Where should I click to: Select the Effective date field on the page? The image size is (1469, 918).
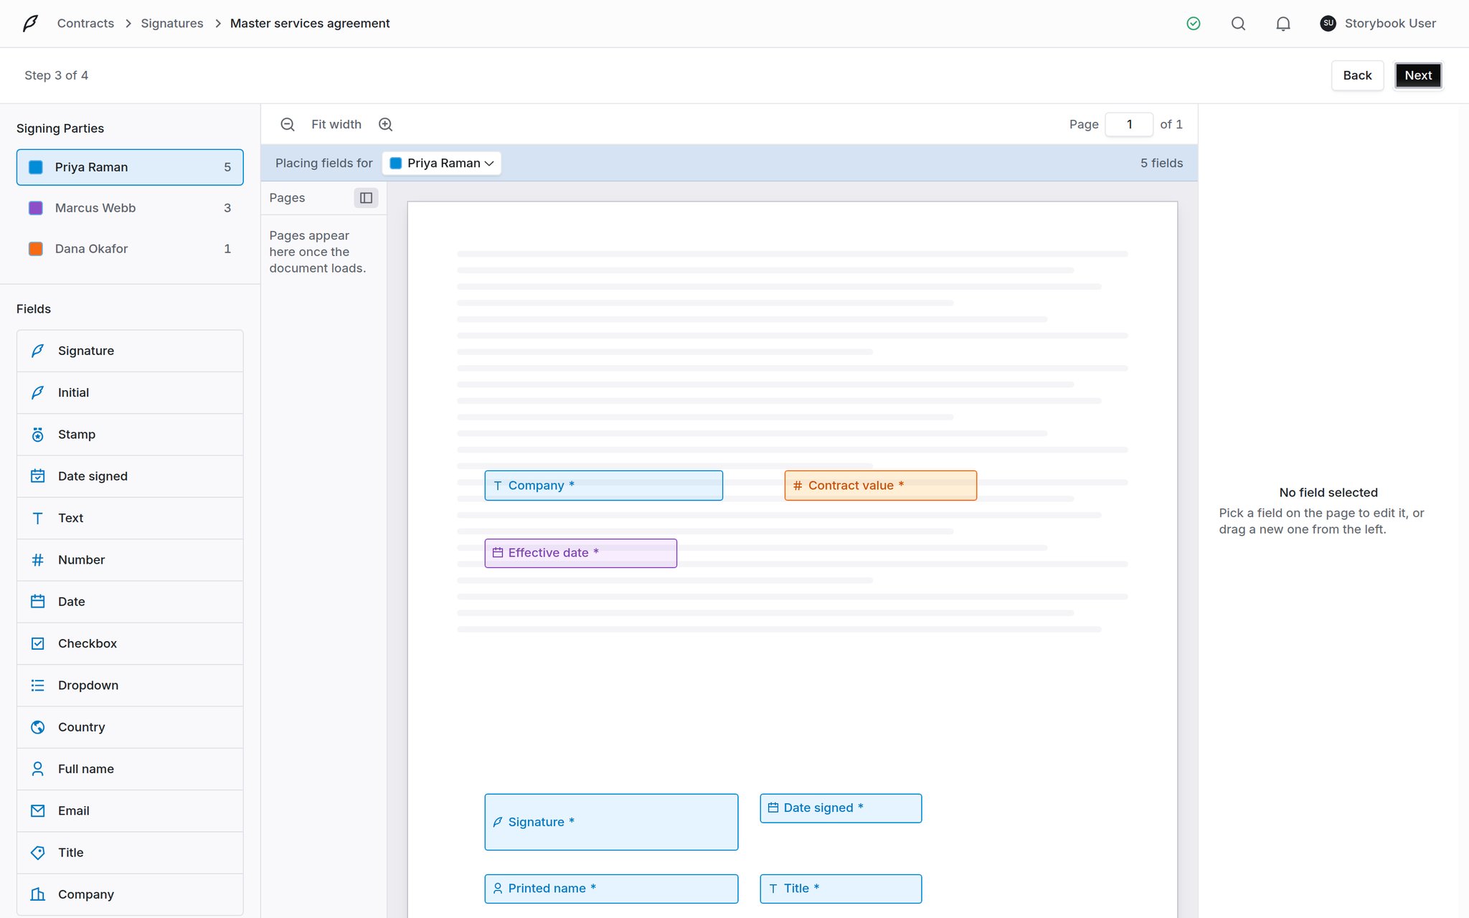[x=581, y=553]
